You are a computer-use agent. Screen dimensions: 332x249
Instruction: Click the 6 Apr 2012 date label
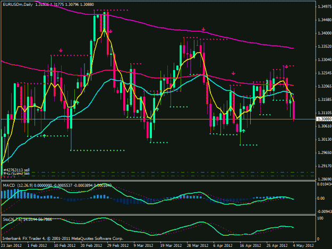[x=223, y=246]
